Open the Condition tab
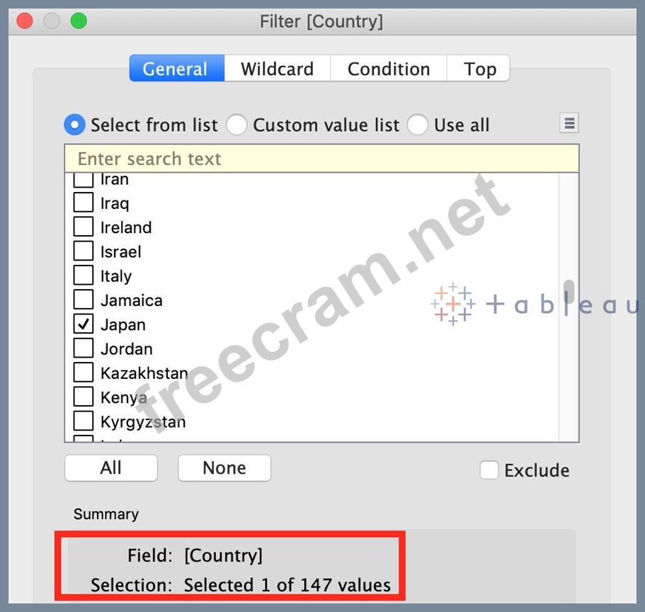The image size is (645, 612). (x=388, y=69)
